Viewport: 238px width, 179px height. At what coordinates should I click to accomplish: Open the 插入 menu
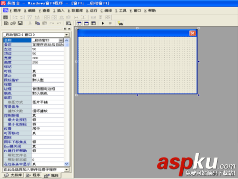pos(59,11)
